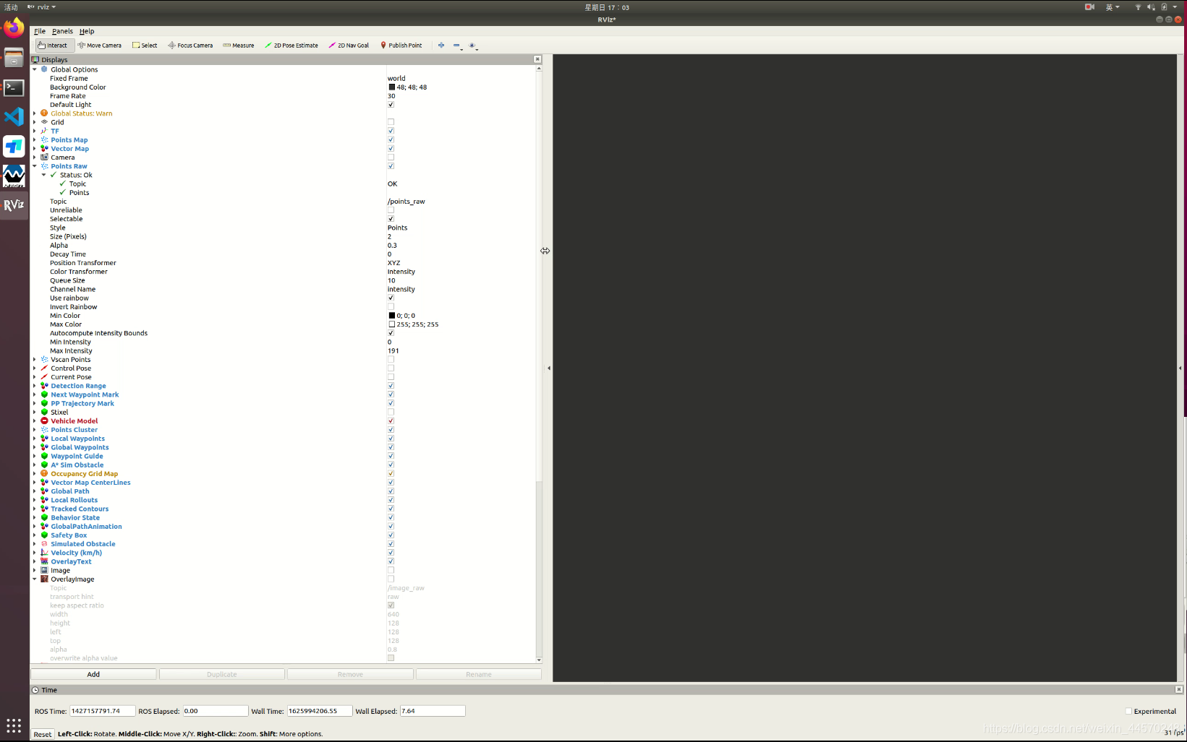Click the Remove button
The height and width of the screenshot is (742, 1187).
pos(350,674)
